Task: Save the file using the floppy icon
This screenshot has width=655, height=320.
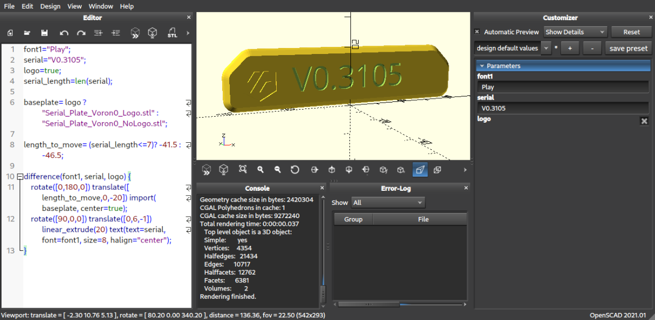Action: pos(45,33)
